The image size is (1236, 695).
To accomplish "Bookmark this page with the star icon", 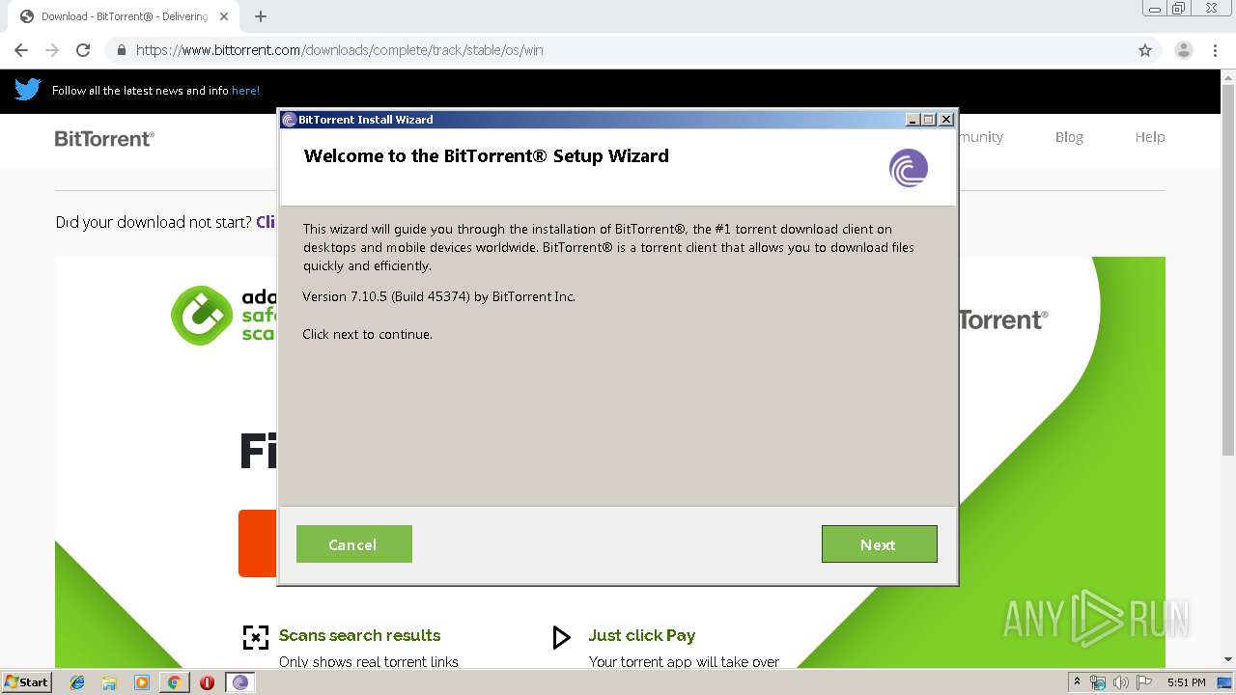I will pyautogui.click(x=1145, y=50).
